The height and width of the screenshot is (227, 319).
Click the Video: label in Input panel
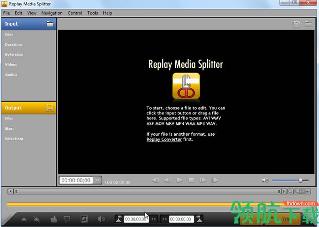tap(11, 65)
